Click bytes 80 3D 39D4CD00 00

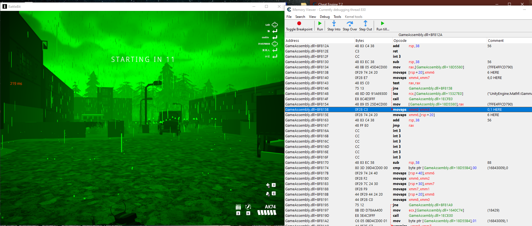pyautogui.click(x=371, y=168)
